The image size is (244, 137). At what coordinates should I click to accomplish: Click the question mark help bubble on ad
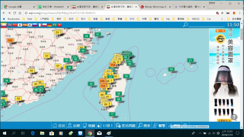[234, 117]
